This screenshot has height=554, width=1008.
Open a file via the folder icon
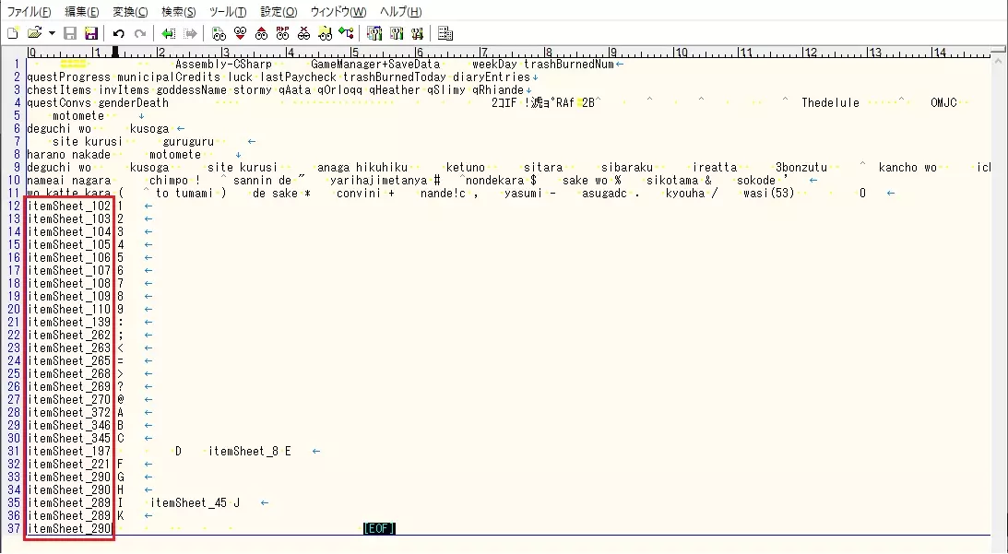[x=35, y=33]
